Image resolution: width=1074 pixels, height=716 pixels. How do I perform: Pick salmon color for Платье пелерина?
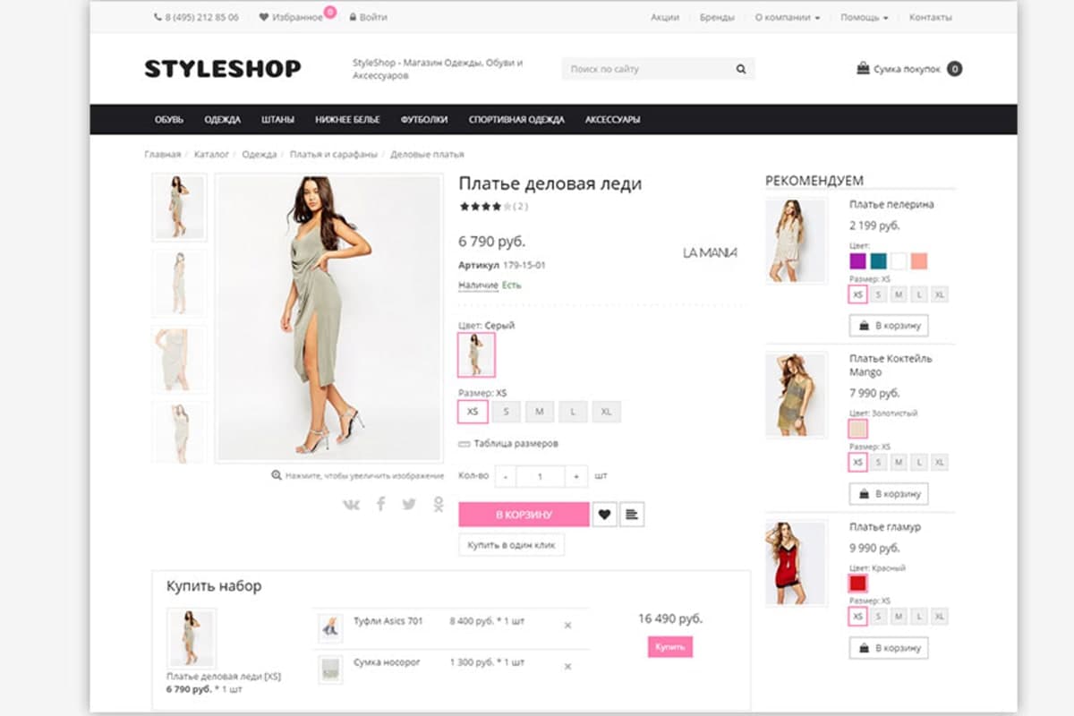(919, 261)
